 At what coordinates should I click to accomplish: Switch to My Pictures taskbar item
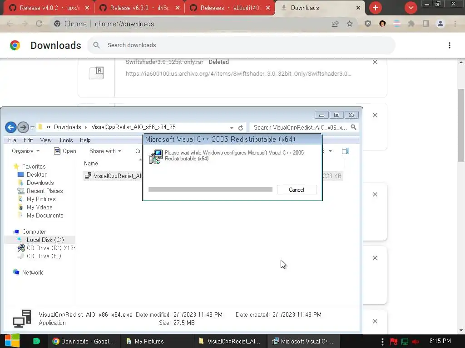pos(158,341)
